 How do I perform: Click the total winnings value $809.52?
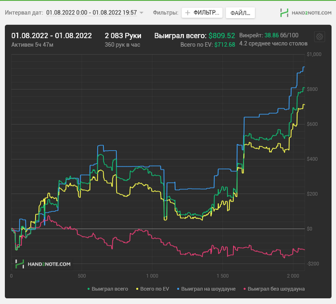(x=222, y=36)
